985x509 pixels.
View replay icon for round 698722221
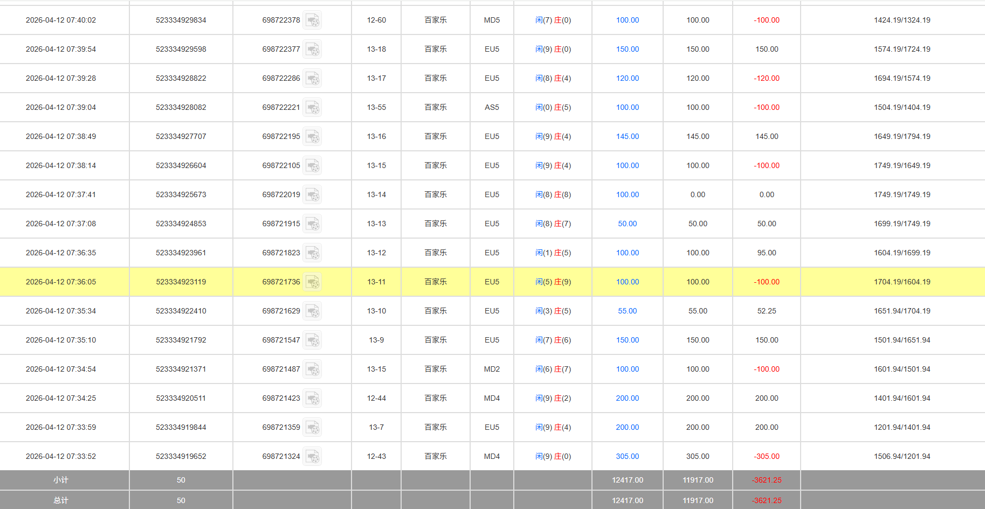pos(312,108)
